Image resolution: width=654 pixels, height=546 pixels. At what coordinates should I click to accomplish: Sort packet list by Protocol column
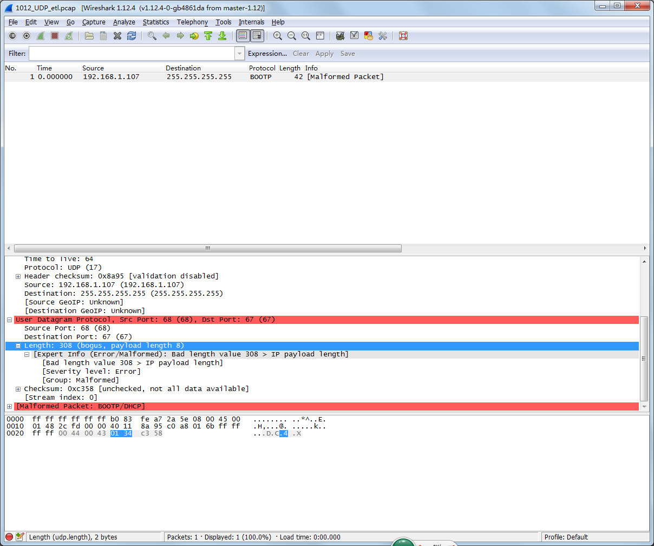tap(262, 68)
